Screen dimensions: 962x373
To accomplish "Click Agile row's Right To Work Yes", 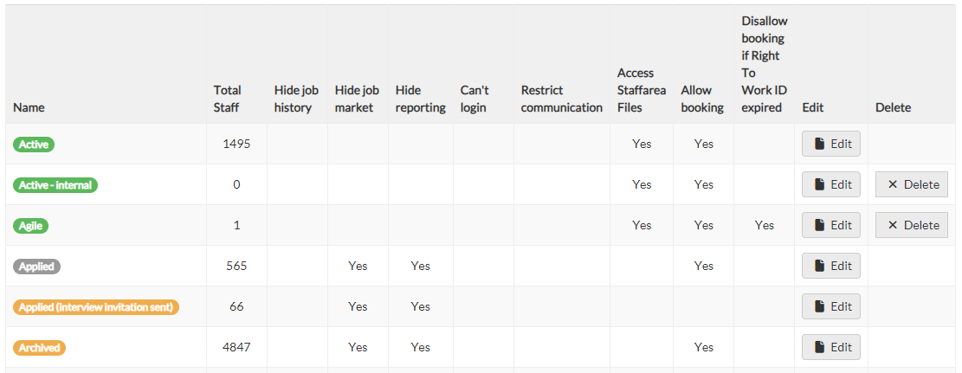I will pyautogui.click(x=765, y=225).
